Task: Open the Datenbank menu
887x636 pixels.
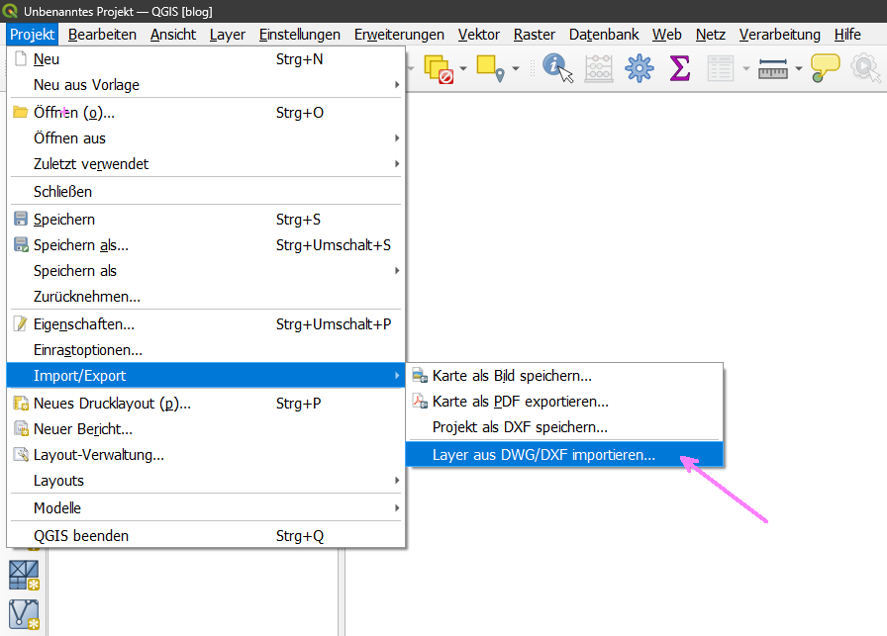Action: [x=603, y=34]
